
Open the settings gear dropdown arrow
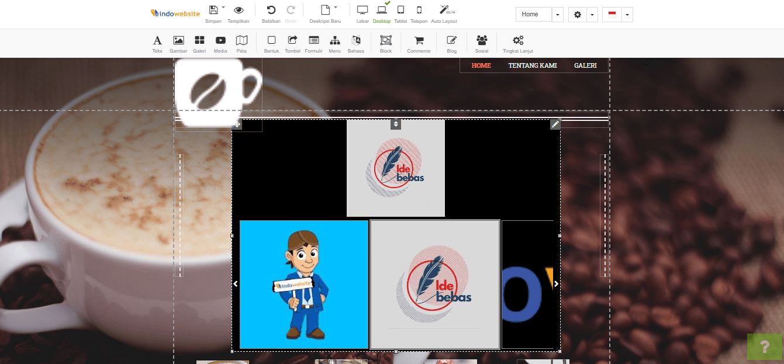[x=592, y=14]
